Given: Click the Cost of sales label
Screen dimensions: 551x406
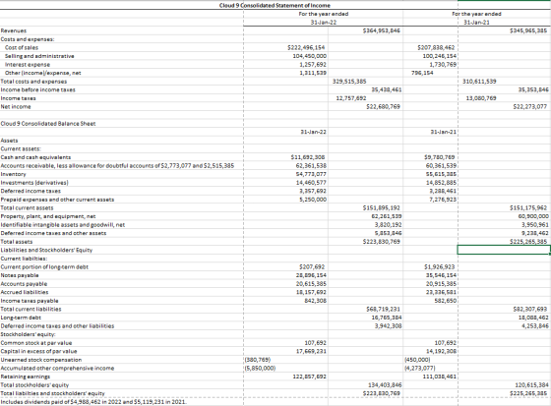Looking at the screenshot, I should tap(22, 48).
